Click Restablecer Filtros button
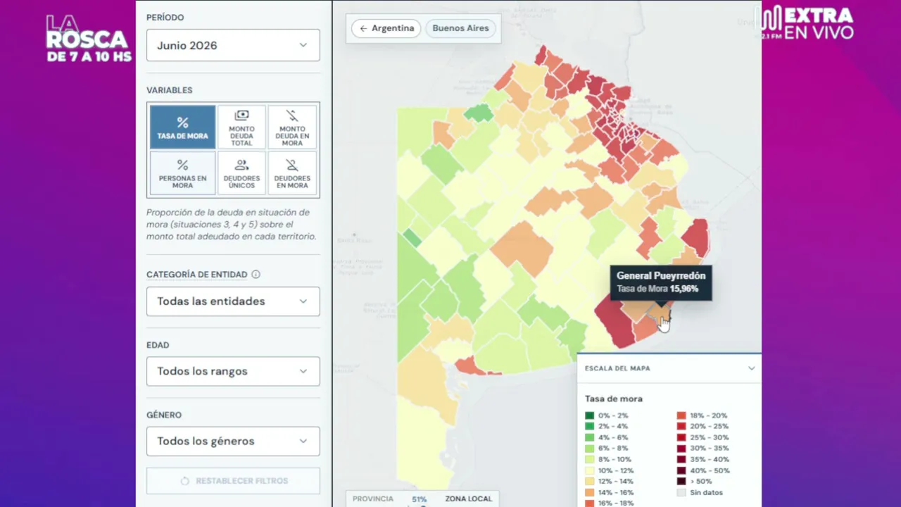The image size is (901, 507). tap(233, 481)
